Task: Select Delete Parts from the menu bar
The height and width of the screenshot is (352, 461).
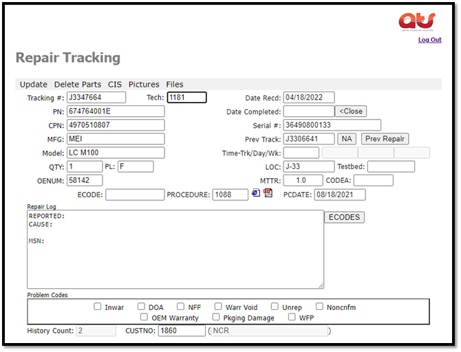Action: pyautogui.click(x=77, y=85)
